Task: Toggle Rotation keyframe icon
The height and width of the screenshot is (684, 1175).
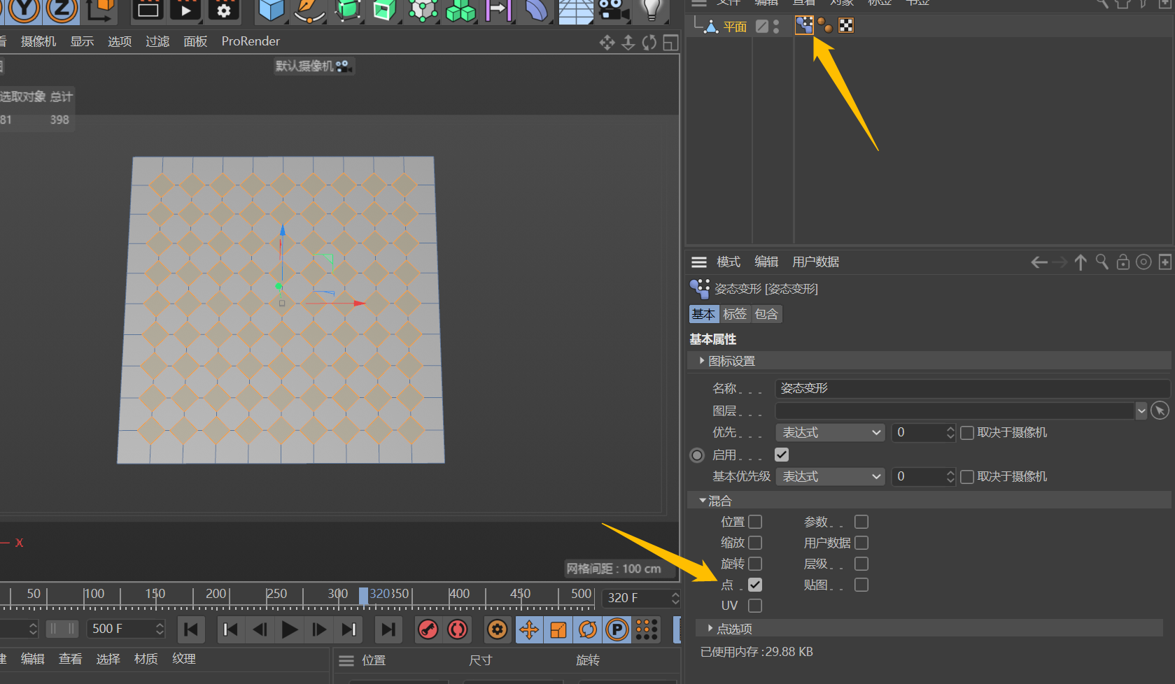Action: coord(588,629)
